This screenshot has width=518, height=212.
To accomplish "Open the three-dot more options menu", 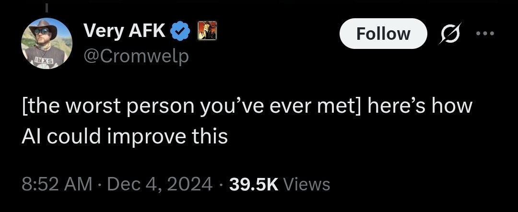I will tap(485, 34).
